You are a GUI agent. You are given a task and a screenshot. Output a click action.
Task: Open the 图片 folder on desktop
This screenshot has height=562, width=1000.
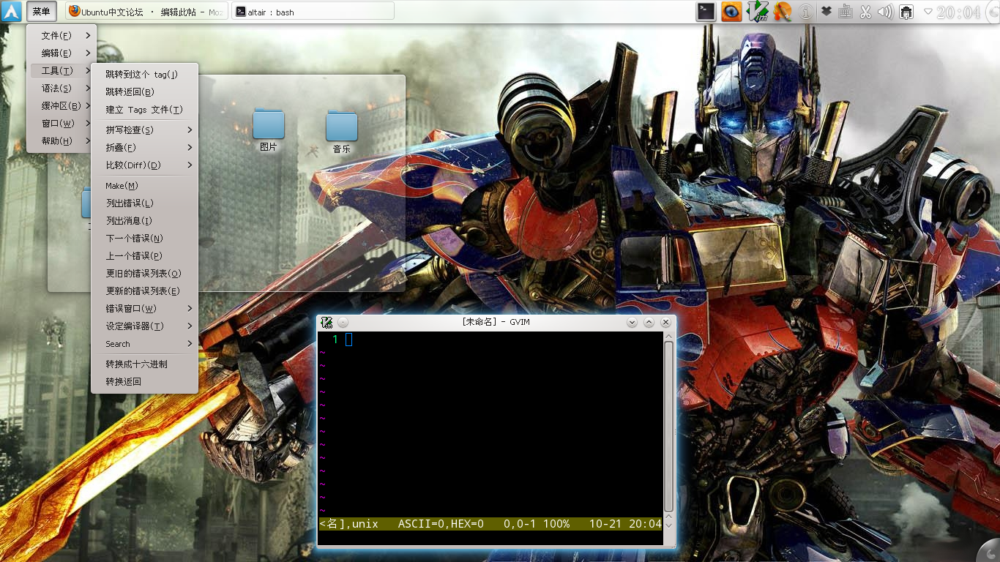pyautogui.click(x=269, y=130)
